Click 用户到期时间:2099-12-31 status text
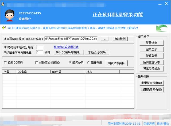The width and height of the screenshot is (171, 126). 124,124
